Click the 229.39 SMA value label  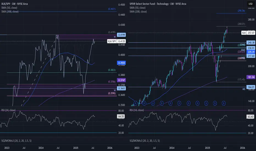tap(251, 52)
